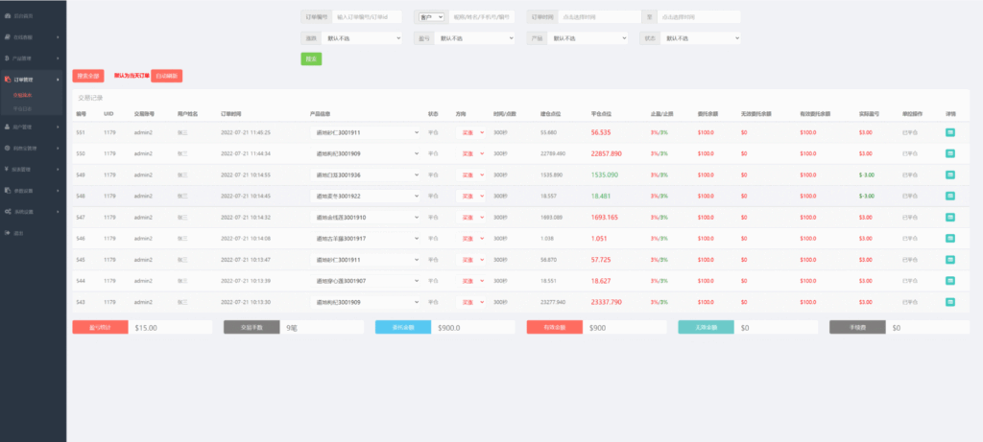Open direction dropdown for order 550
The image size is (983, 442).
pyautogui.click(x=470, y=153)
